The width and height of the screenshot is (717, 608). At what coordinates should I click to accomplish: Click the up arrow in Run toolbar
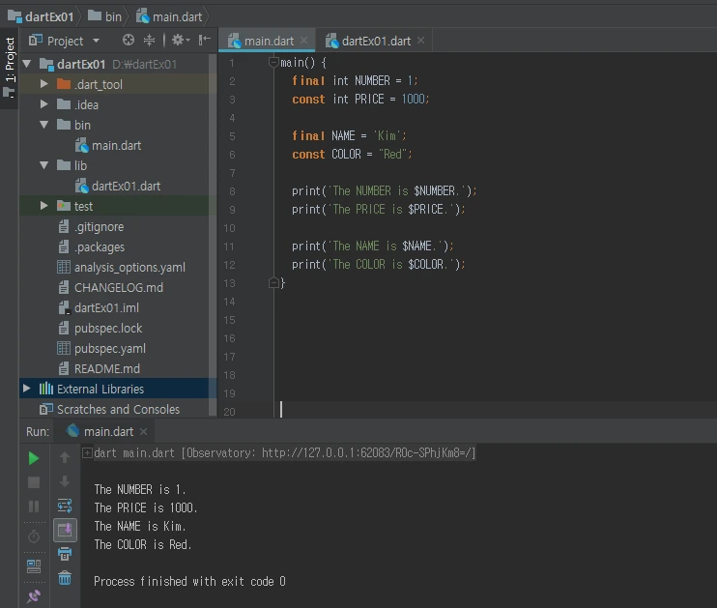65,457
